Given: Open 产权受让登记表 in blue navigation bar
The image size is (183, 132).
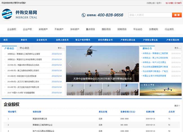Looking at the screenshot, I should 128,40.
